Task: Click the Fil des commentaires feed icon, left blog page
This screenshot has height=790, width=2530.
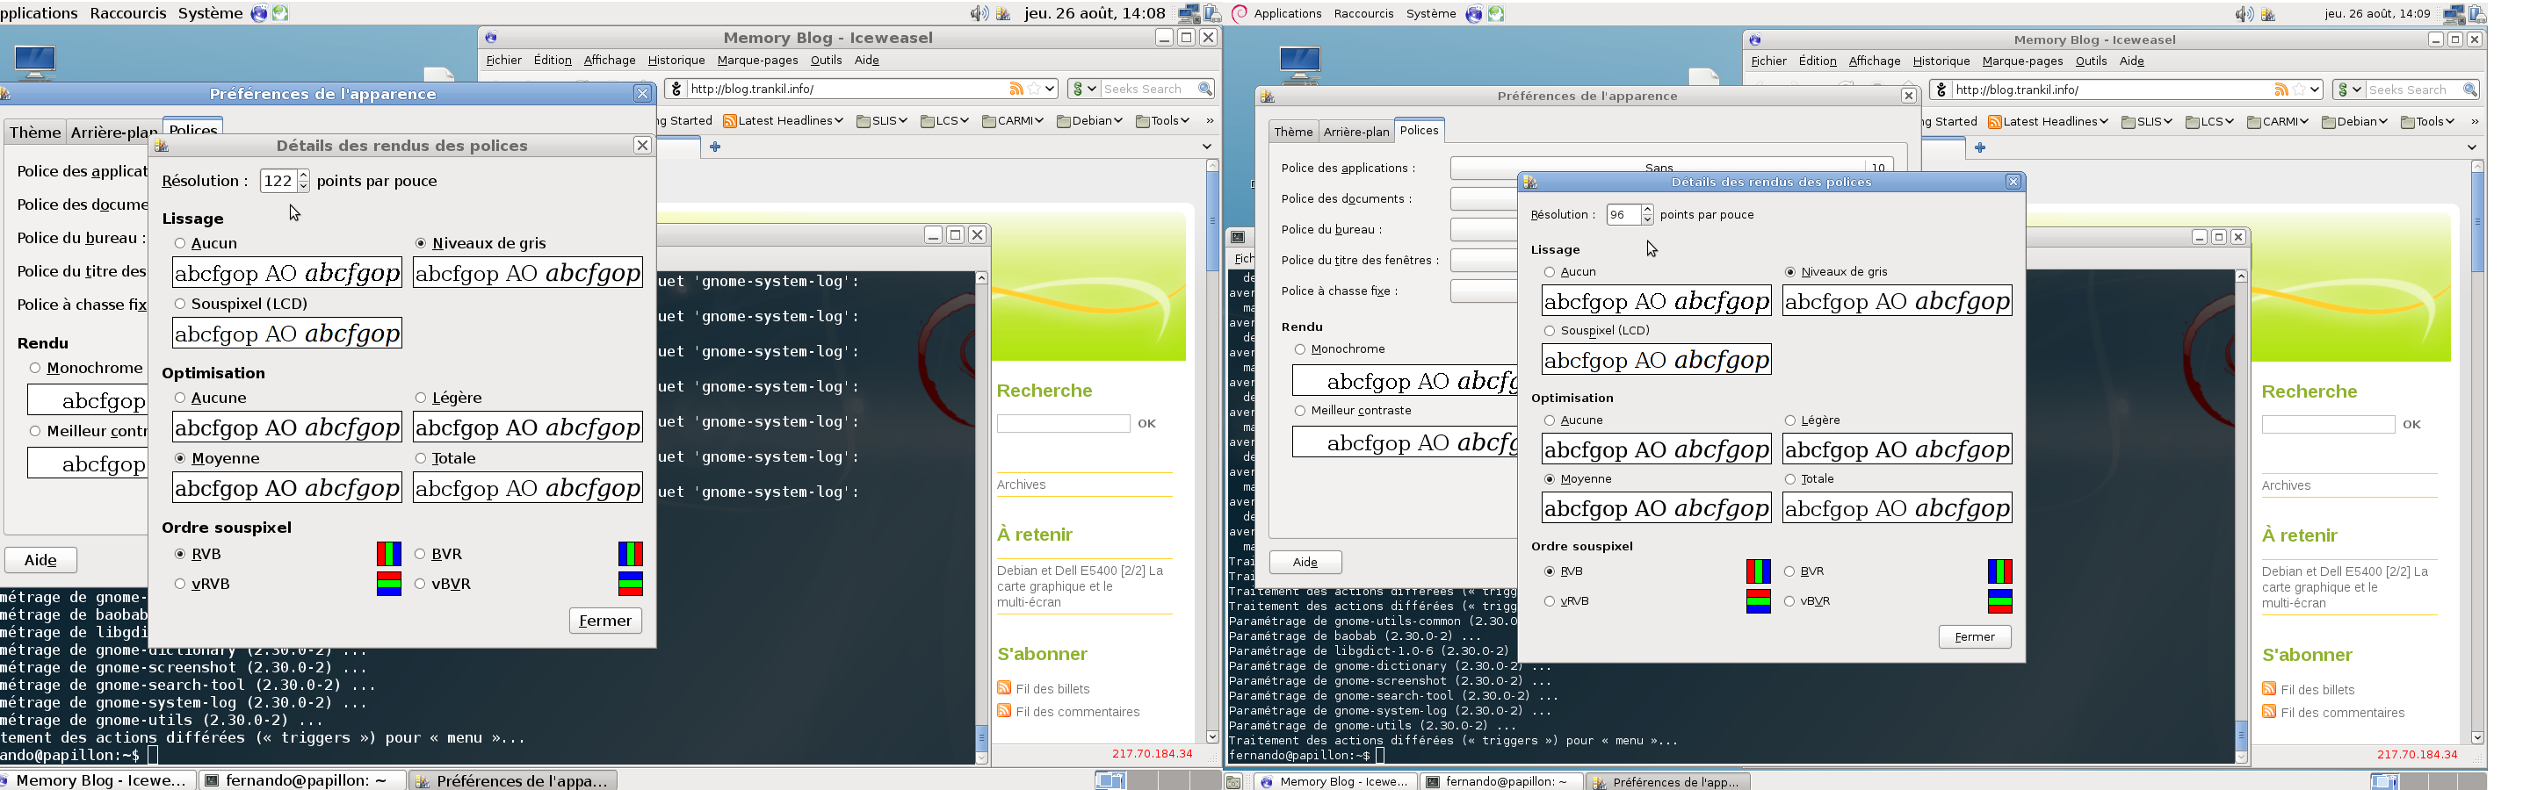Action: pos(1004,710)
